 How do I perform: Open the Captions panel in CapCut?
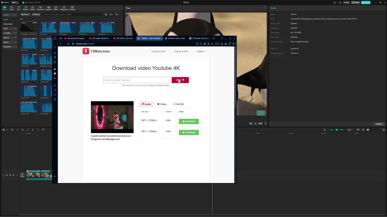click(49, 8)
